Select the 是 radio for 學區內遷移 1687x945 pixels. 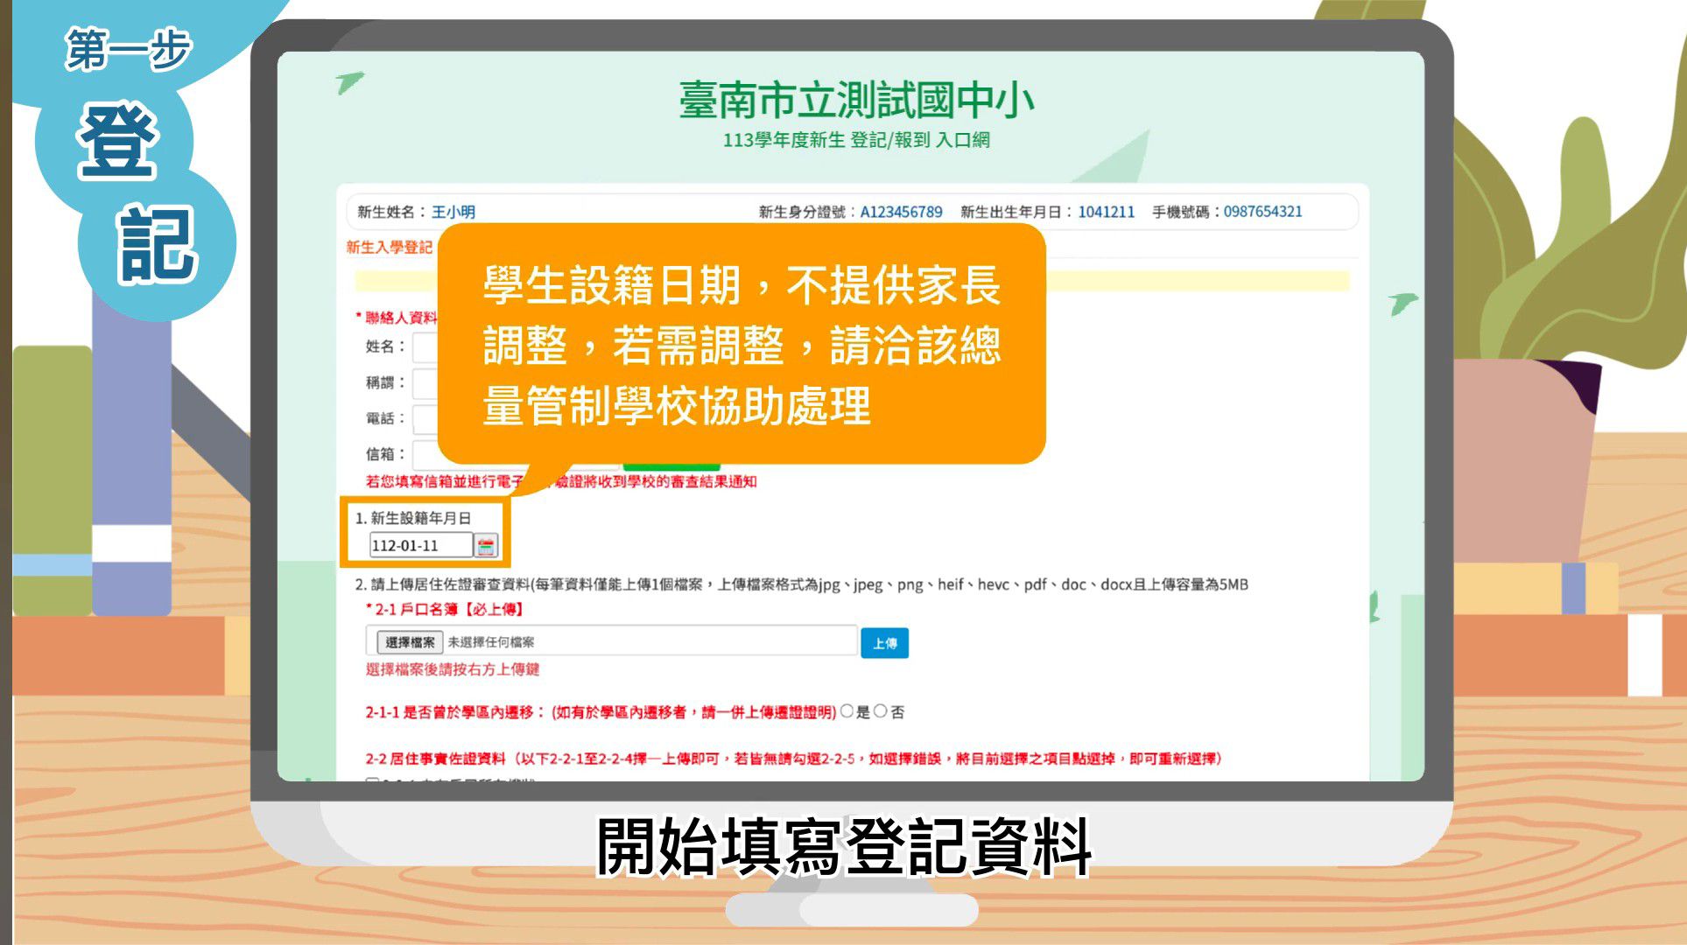pos(847,711)
